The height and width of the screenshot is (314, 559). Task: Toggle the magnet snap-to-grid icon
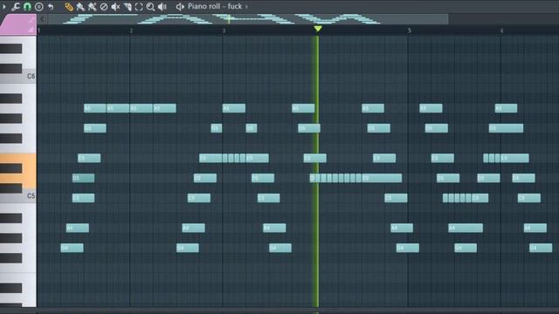point(27,6)
